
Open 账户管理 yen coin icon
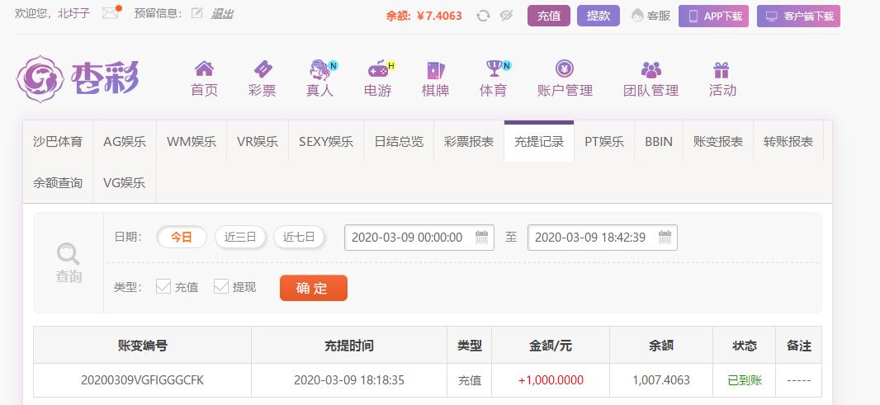click(565, 69)
